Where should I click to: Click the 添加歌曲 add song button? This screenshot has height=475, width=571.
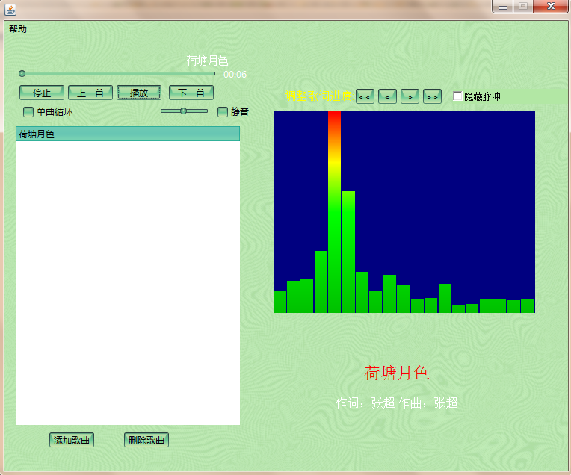click(72, 440)
